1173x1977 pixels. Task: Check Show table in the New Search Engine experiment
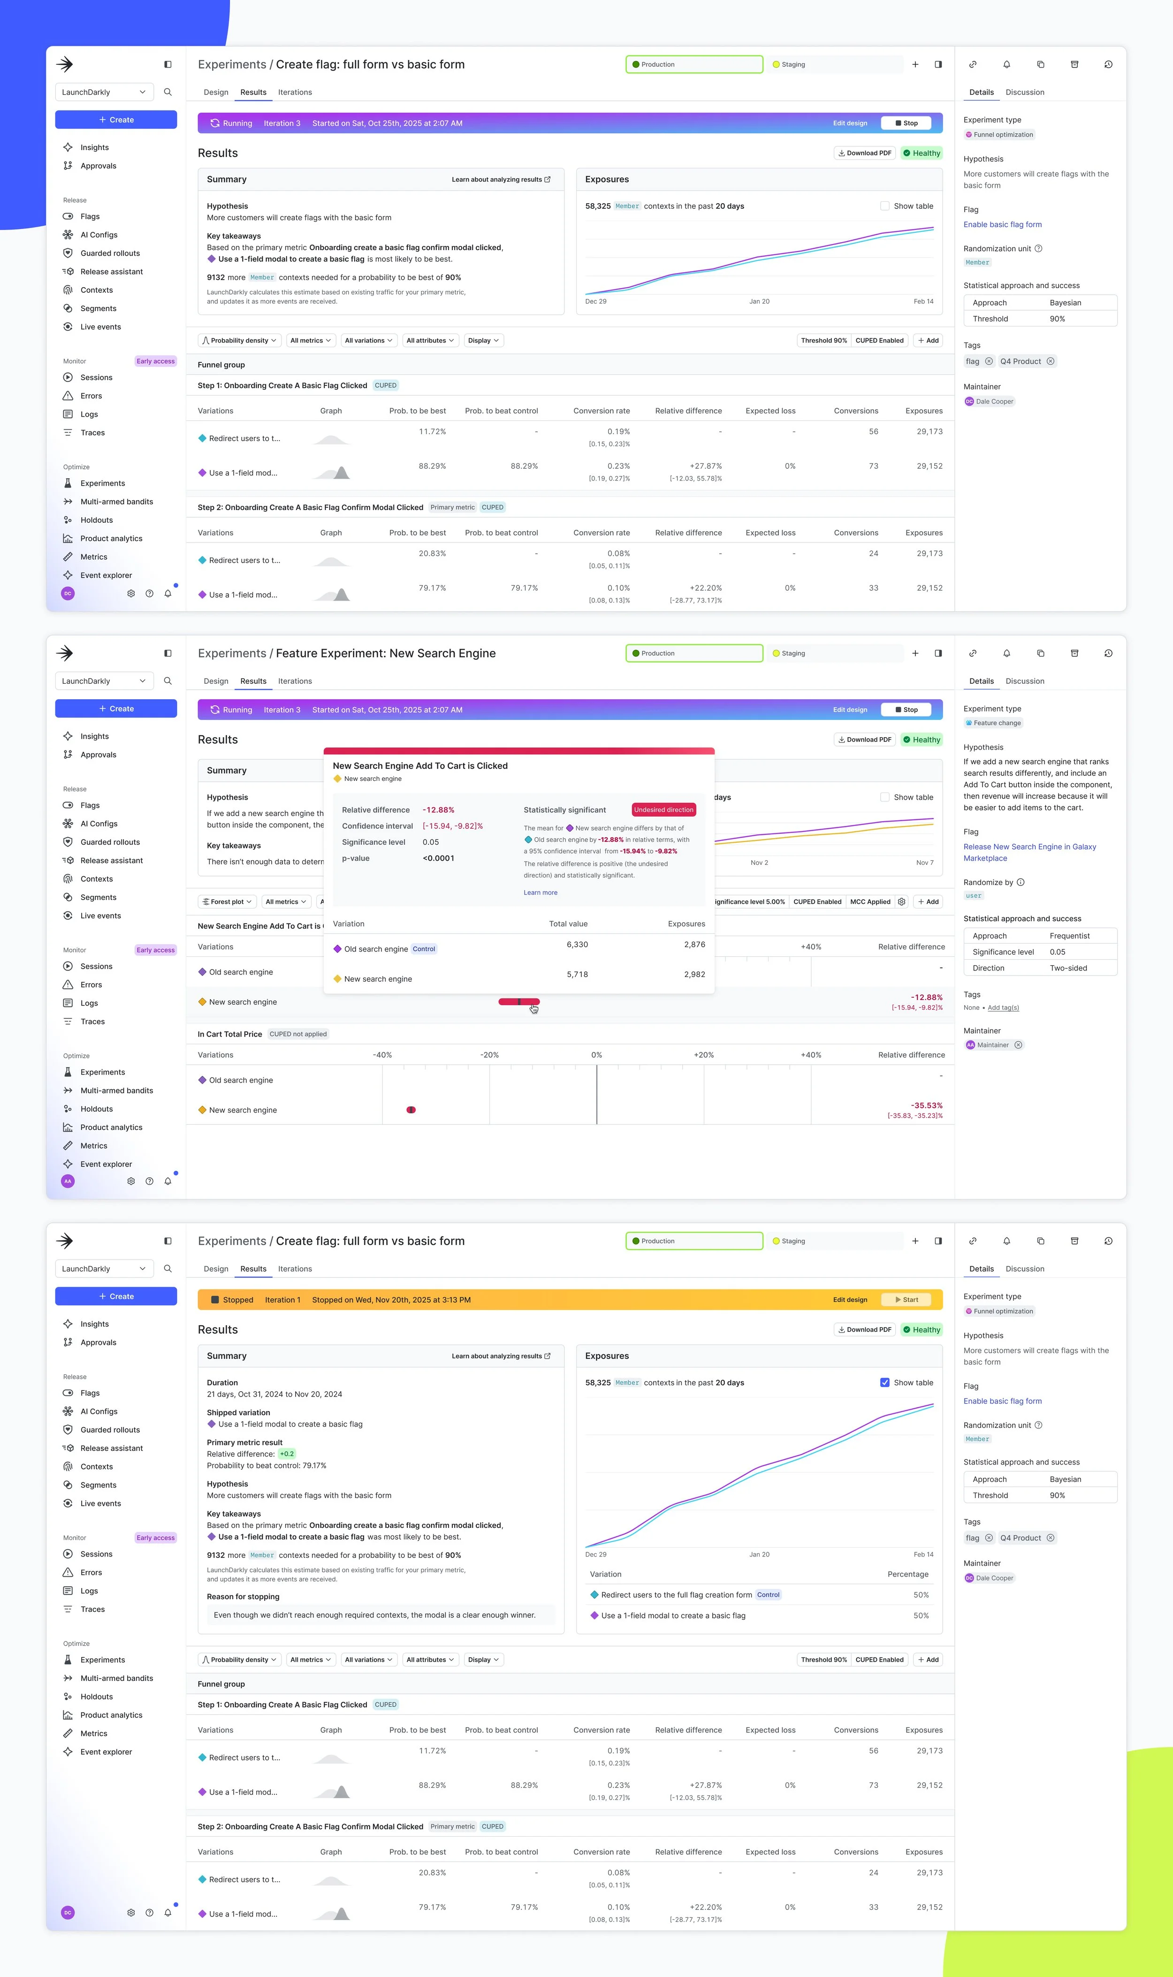click(x=884, y=798)
